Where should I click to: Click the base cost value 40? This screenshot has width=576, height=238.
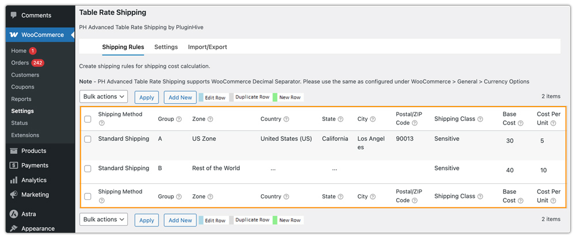[510, 171]
